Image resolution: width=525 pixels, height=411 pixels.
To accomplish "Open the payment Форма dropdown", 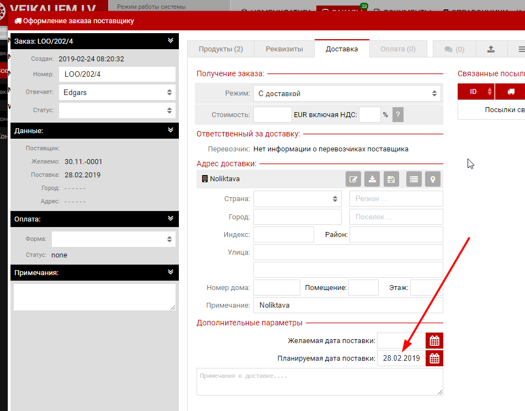I will coord(113,239).
